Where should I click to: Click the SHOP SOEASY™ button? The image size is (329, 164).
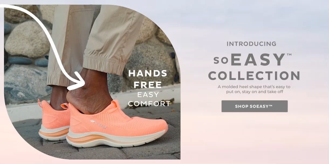pyautogui.click(x=255, y=106)
